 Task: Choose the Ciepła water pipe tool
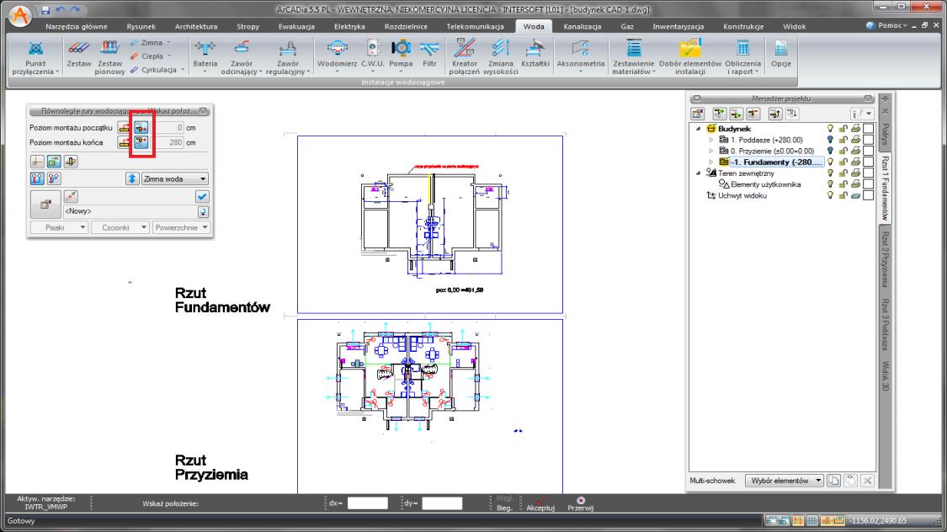pos(151,56)
